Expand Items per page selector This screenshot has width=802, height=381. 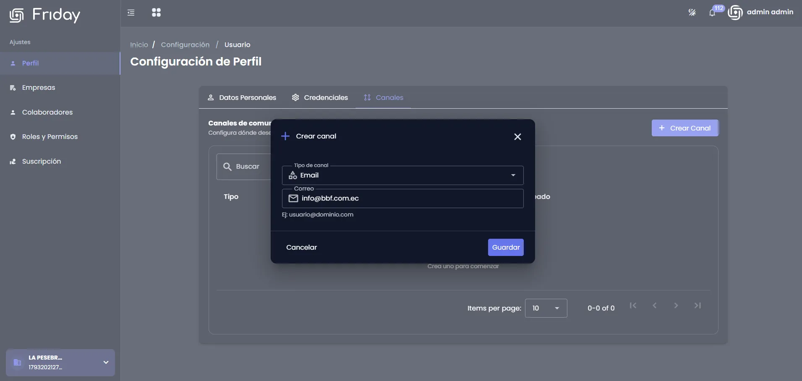(x=546, y=308)
